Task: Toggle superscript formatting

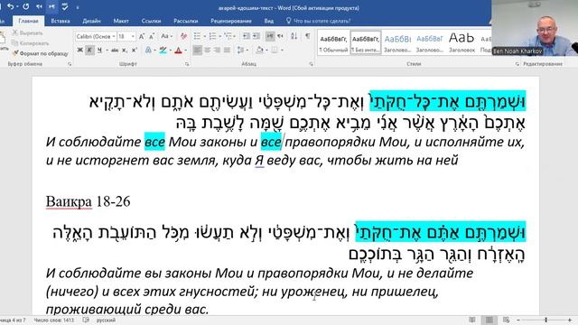Action: [135, 50]
